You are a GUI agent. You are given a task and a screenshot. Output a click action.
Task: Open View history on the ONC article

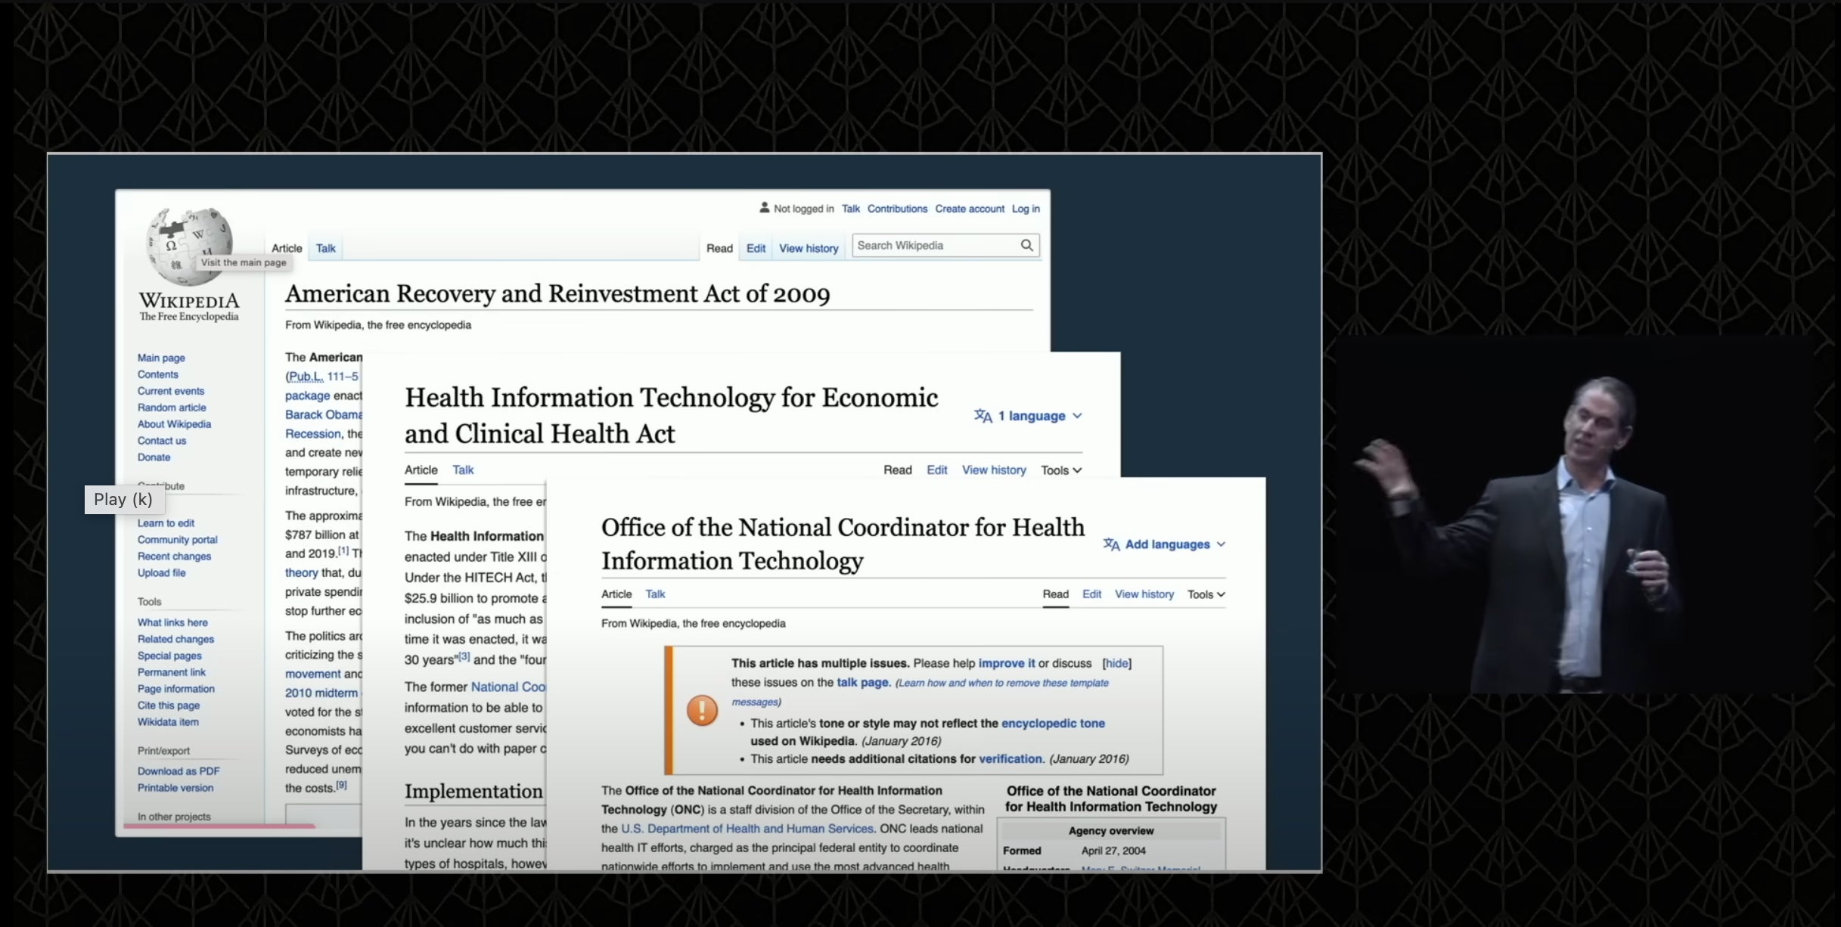point(1144,594)
